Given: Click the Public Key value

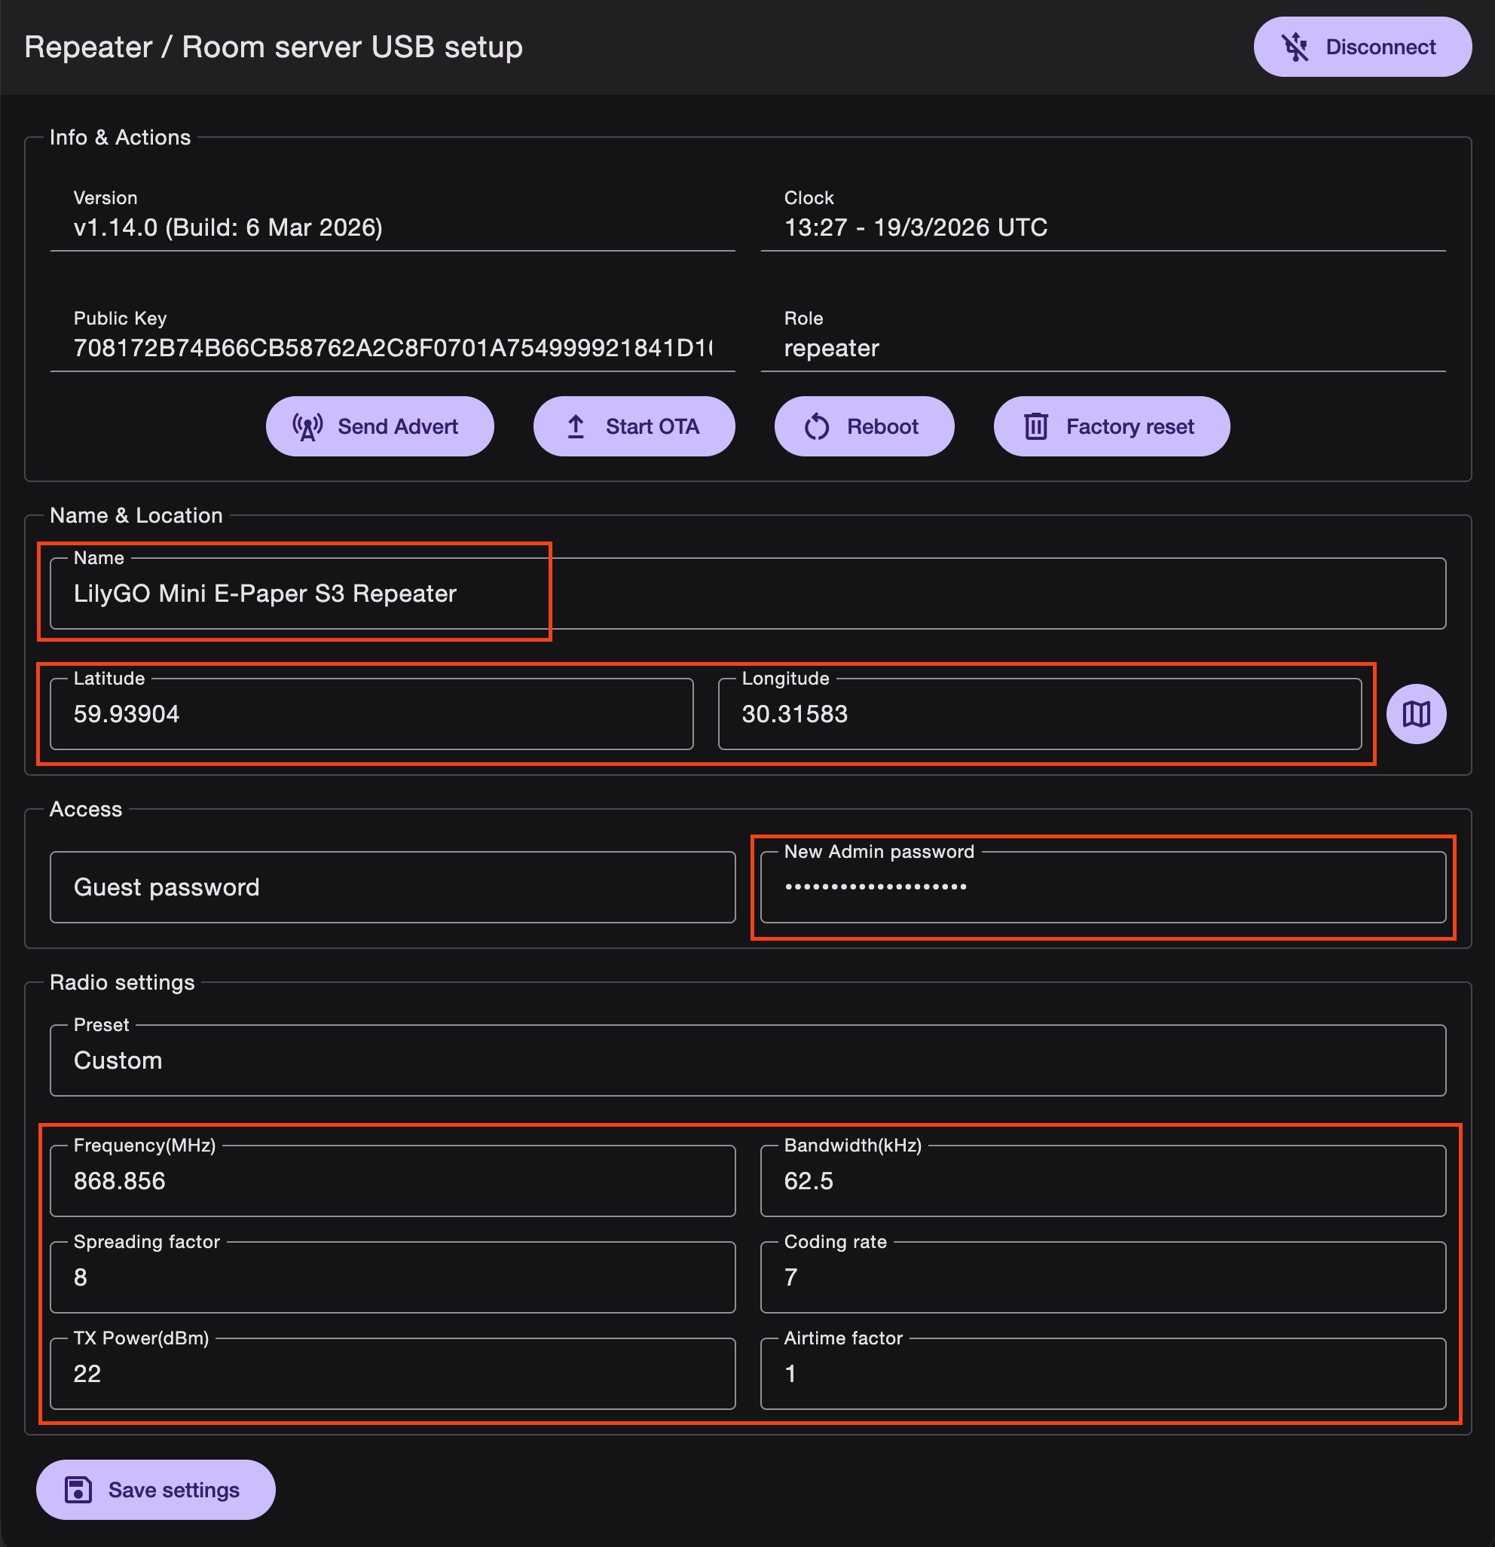Looking at the screenshot, I should coord(392,348).
